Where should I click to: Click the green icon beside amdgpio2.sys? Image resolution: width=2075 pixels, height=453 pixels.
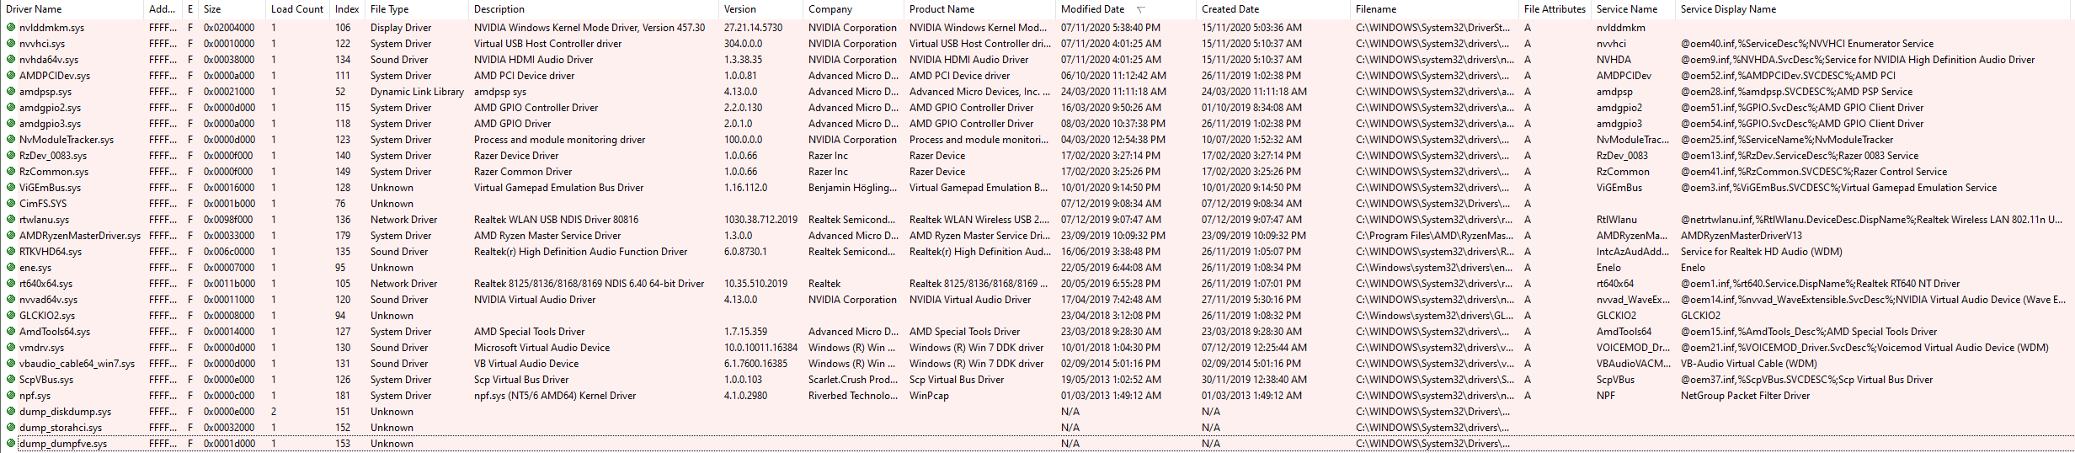[11, 107]
